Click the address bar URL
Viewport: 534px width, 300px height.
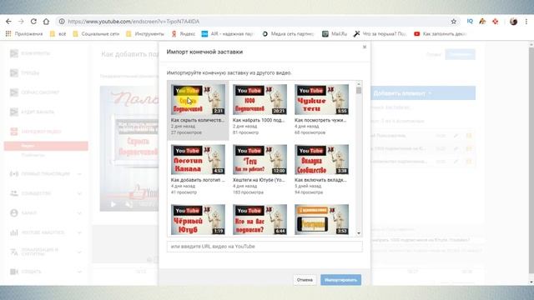click(x=133, y=22)
